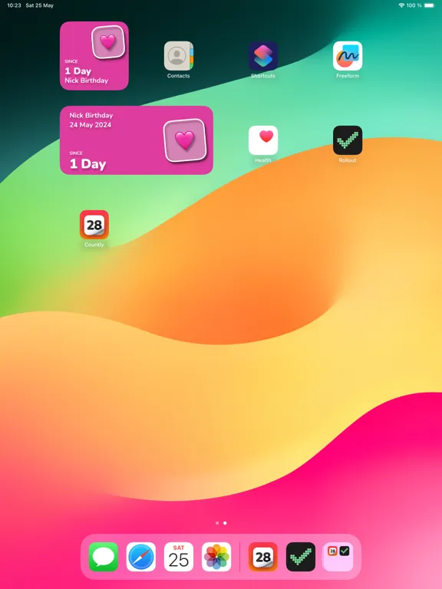Open Countly app on home screen
Screen dimensions: 442x589
[94, 225]
